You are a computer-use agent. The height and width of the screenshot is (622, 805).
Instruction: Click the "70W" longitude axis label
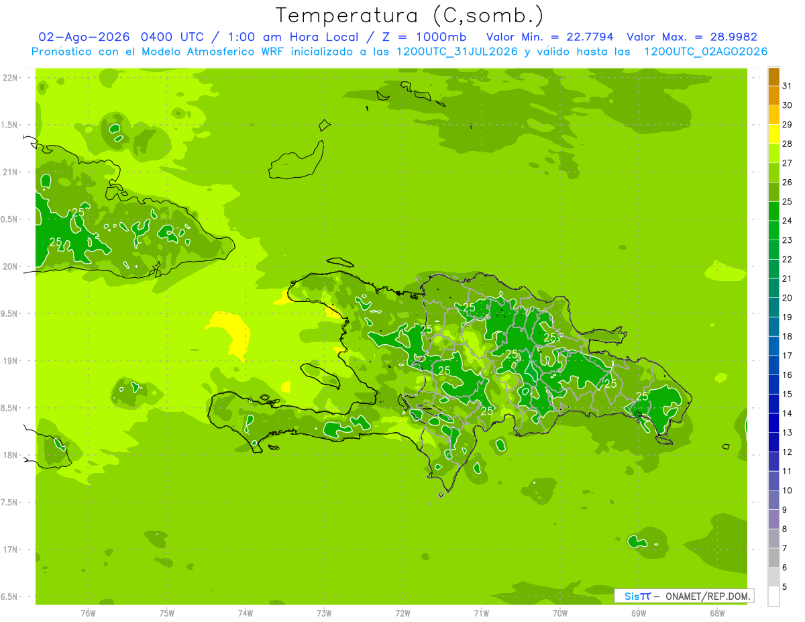coord(560,613)
